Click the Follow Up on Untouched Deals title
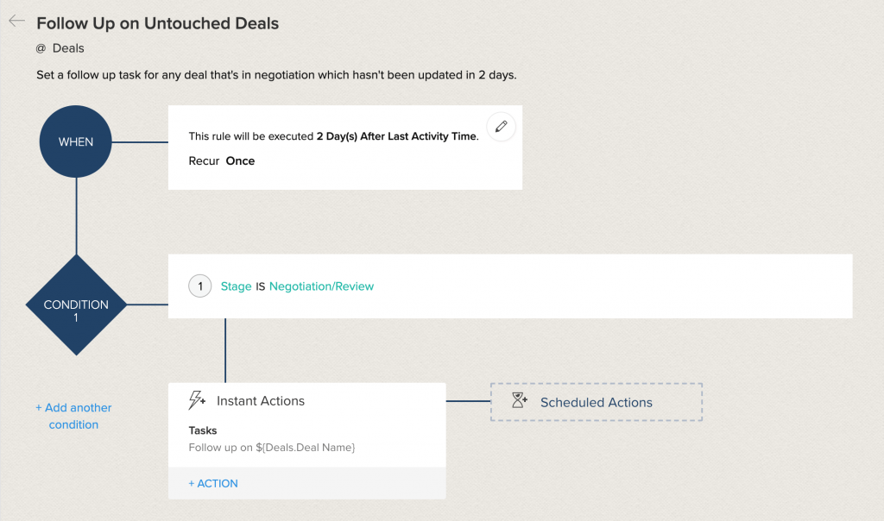Viewport: 884px width, 521px height. 157,23
